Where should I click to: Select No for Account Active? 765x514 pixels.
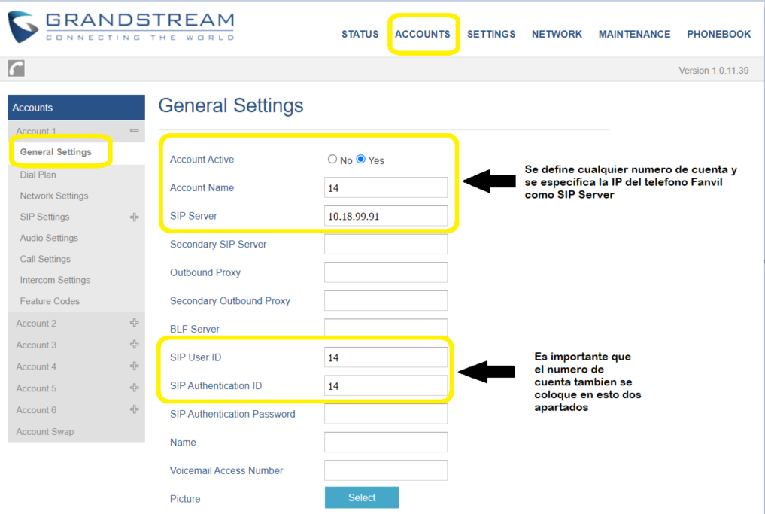coord(332,159)
